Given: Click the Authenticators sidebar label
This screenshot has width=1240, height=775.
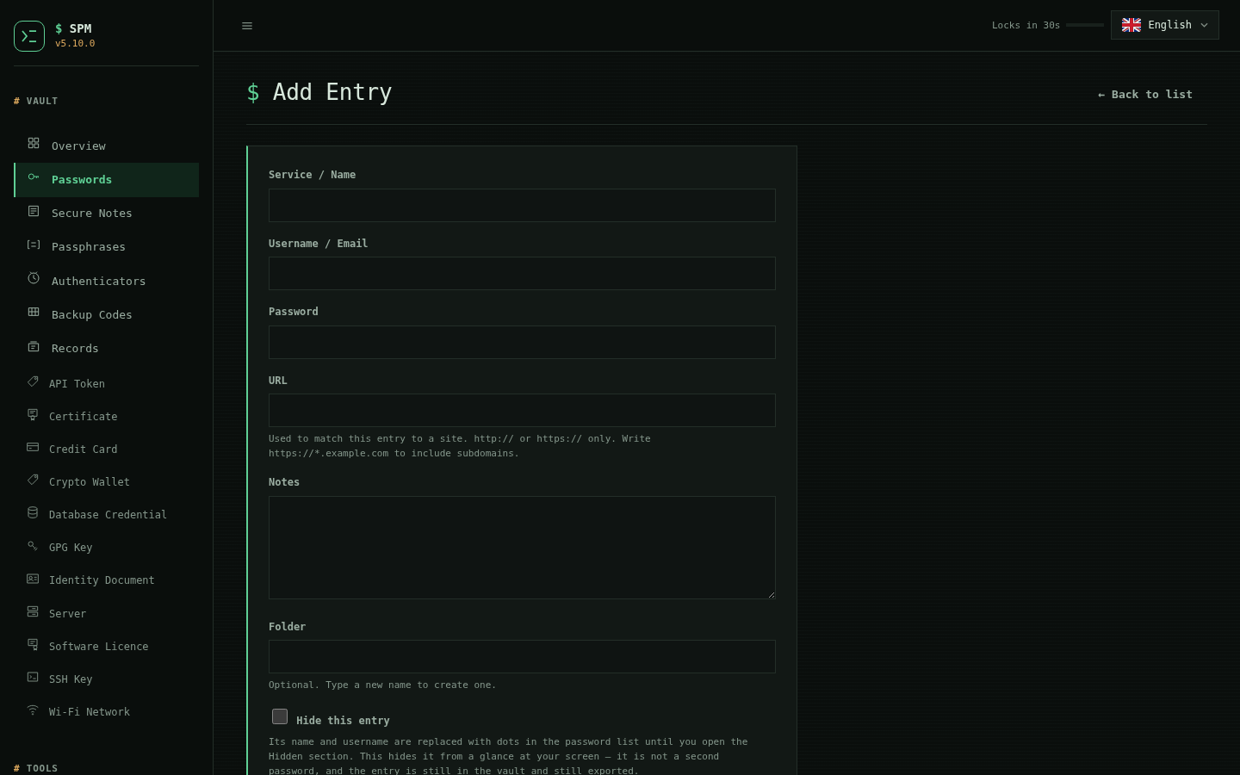Looking at the screenshot, I should click(98, 281).
